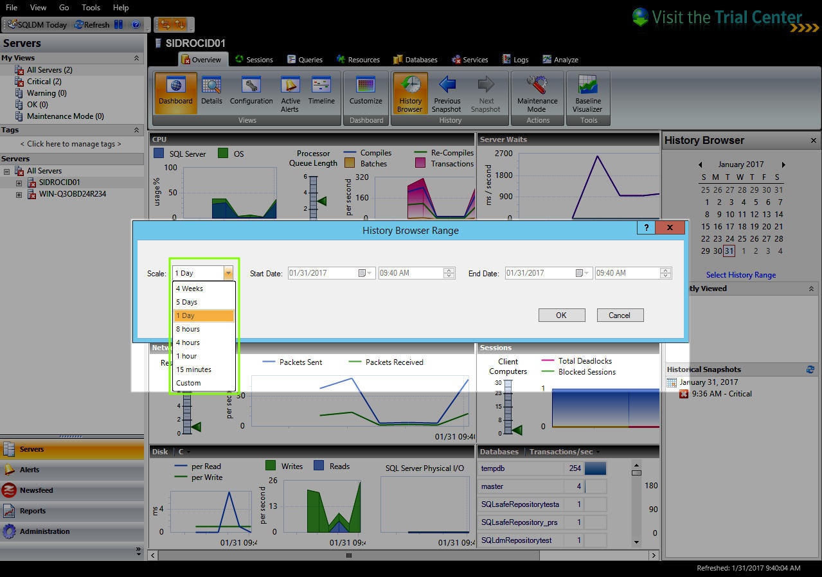
Task: Open SQLDM Today
Action: pyautogui.click(x=37, y=24)
